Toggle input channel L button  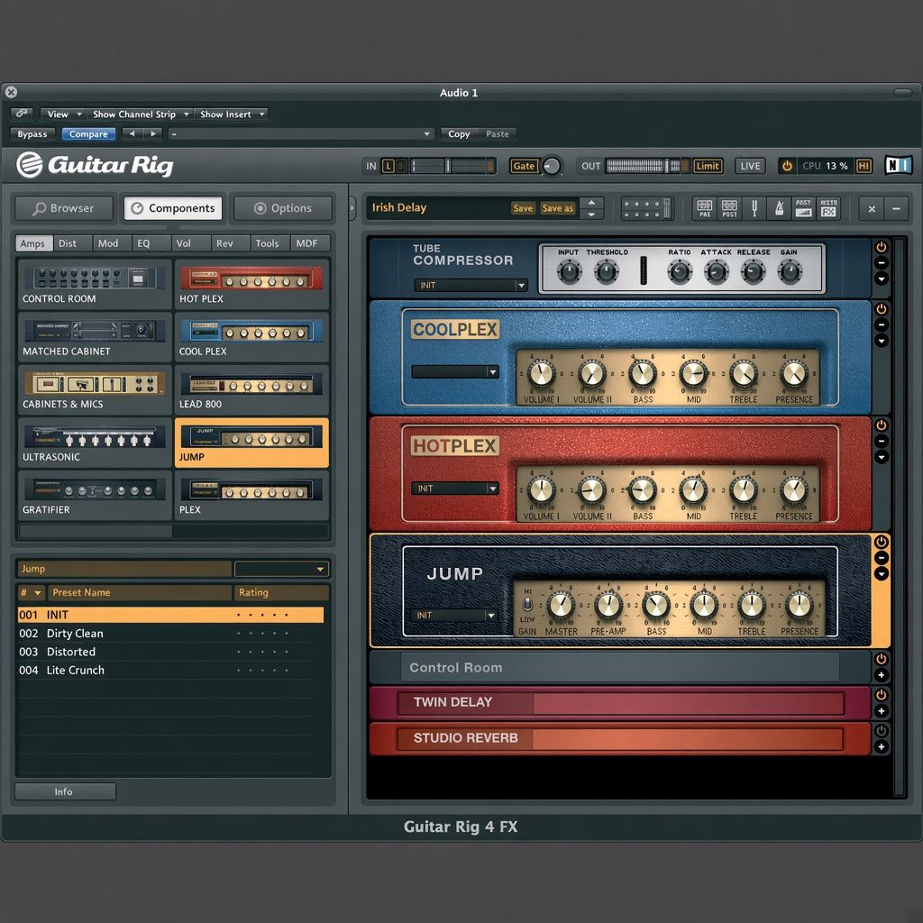[x=388, y=166]
